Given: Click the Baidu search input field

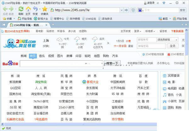Looking at the screenshot, I should [61, 63].
